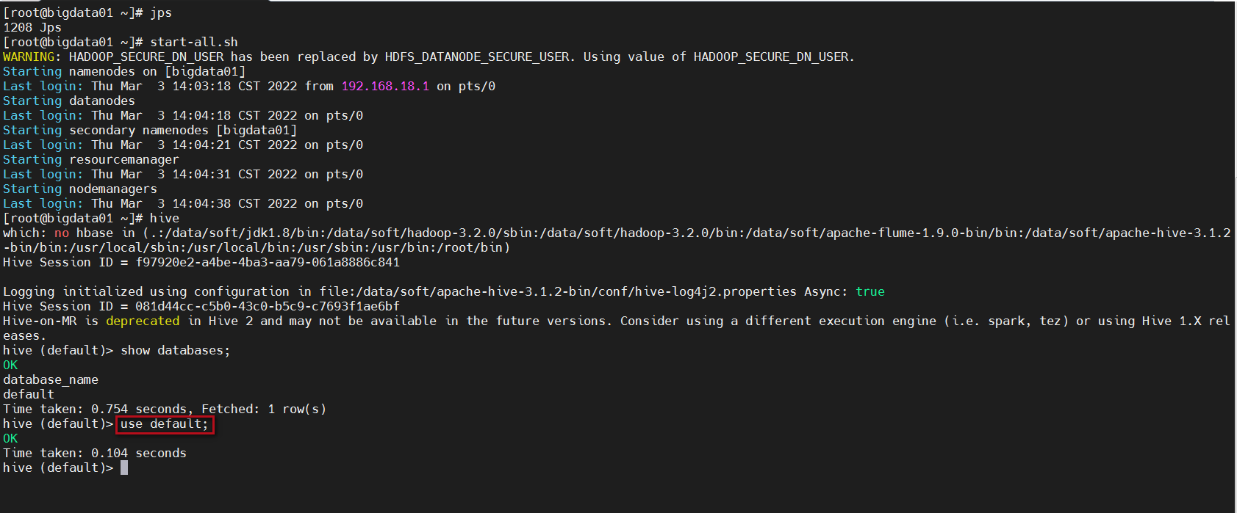Click the 'show databases;' command
Screen dimensions: 1237x513
point(176,351)
